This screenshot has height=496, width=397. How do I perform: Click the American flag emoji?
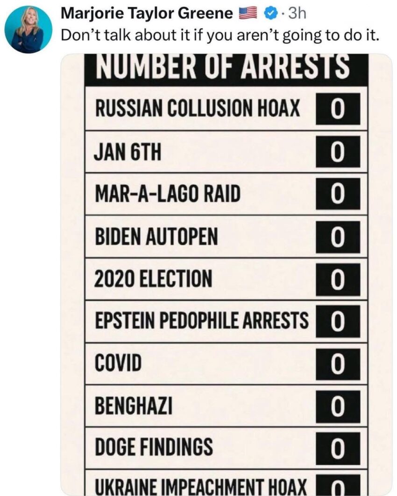[248, 14]
